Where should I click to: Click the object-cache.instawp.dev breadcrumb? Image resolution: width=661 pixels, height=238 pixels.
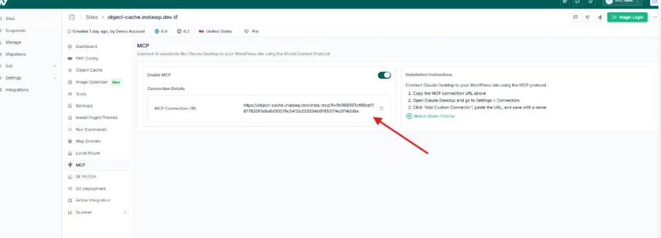click(140, 17)
